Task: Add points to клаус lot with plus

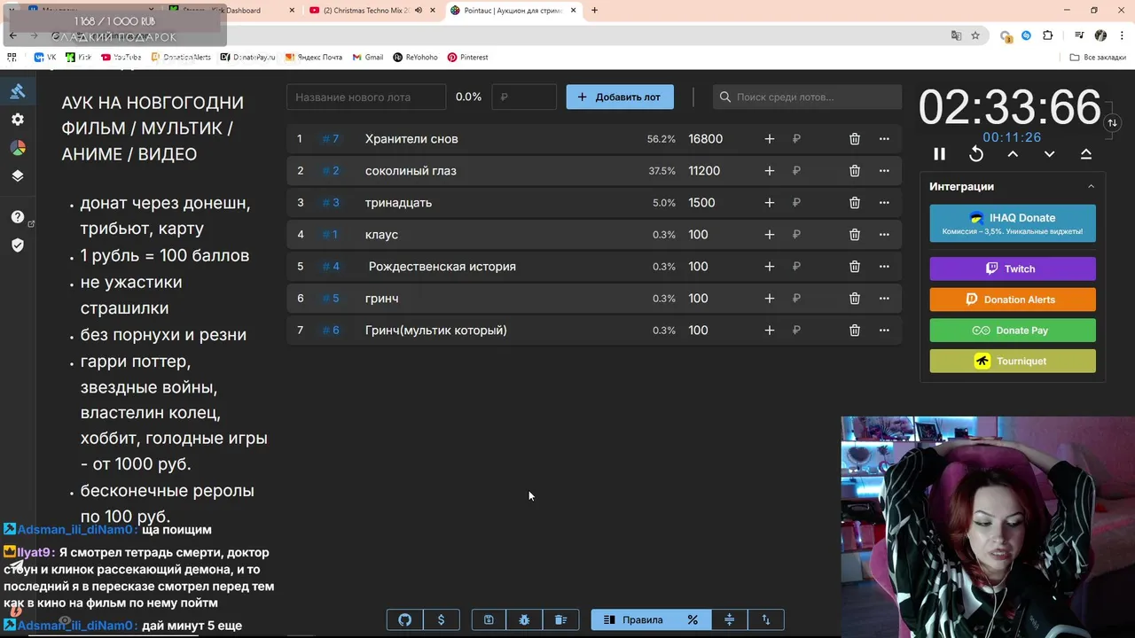Action: coord(770,235)
